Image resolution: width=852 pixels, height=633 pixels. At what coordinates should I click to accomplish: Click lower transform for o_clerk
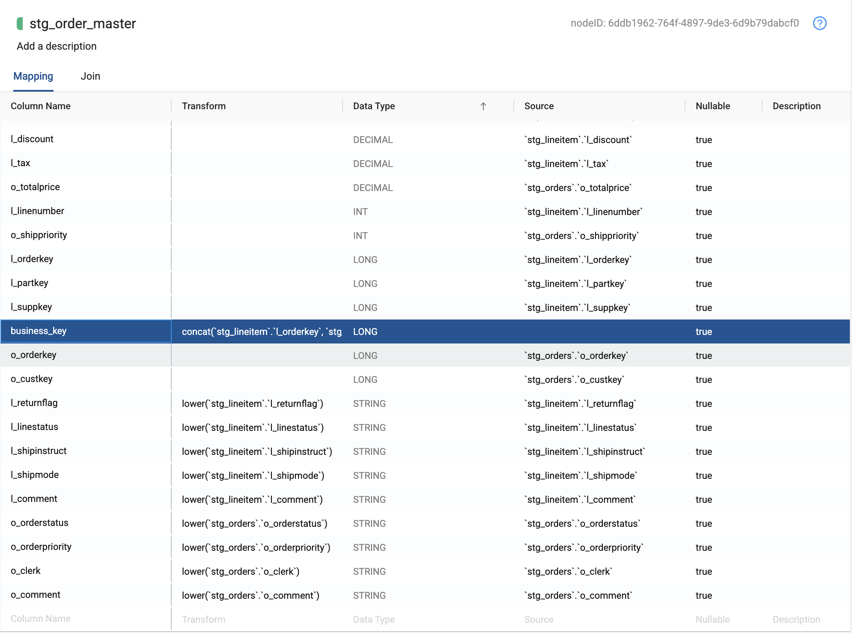[241, 572]
